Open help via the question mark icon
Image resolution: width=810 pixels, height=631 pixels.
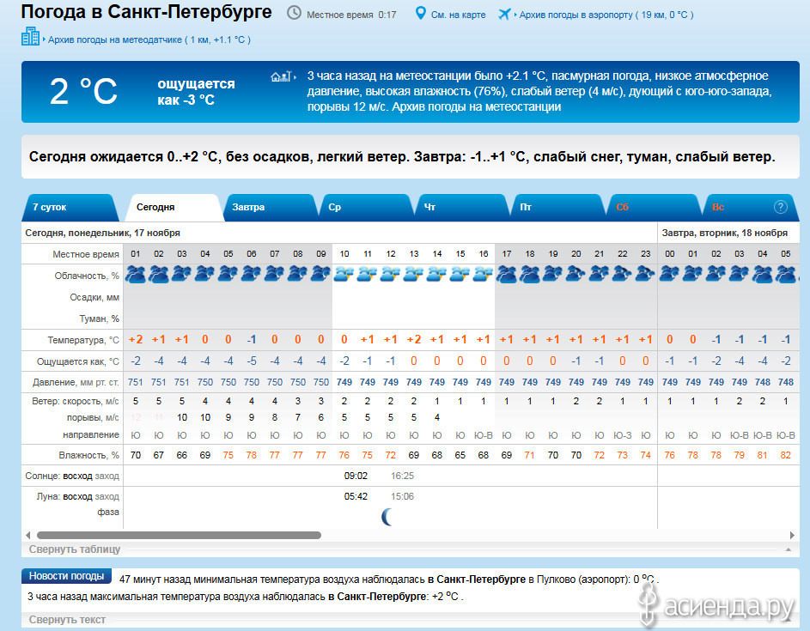pos(780,207)
